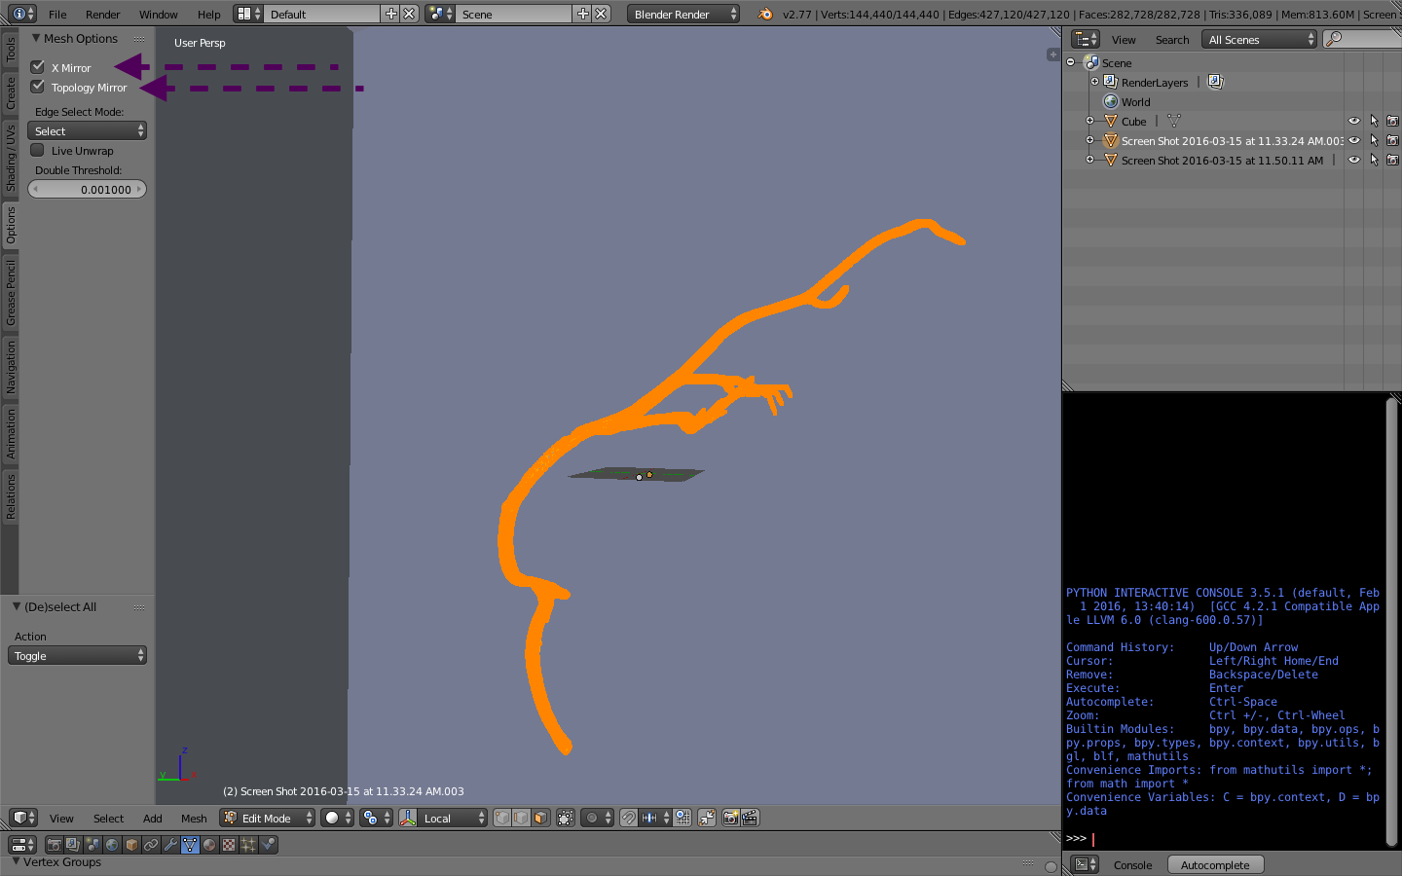Toggle the 3D transform manipulator icon
The image size is (1402, 876).
(408, 819)
